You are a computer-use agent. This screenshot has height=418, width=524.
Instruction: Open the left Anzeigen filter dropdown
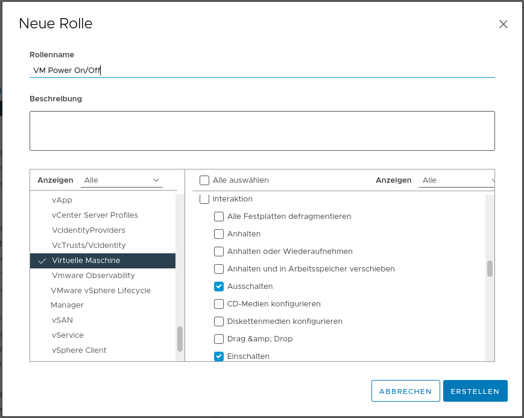[122, 180]
